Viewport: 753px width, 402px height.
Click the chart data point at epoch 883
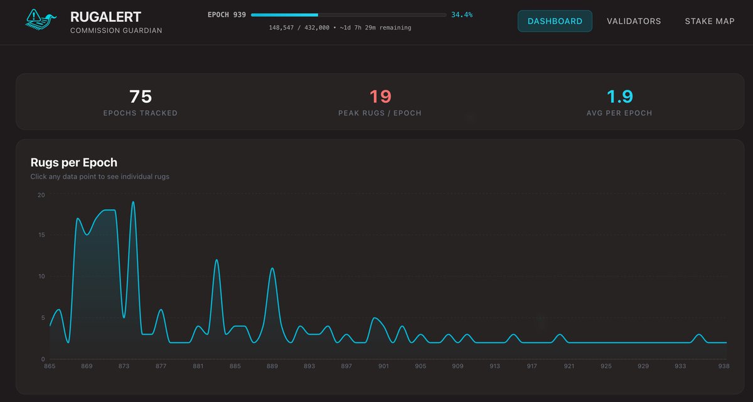point(216,260)
